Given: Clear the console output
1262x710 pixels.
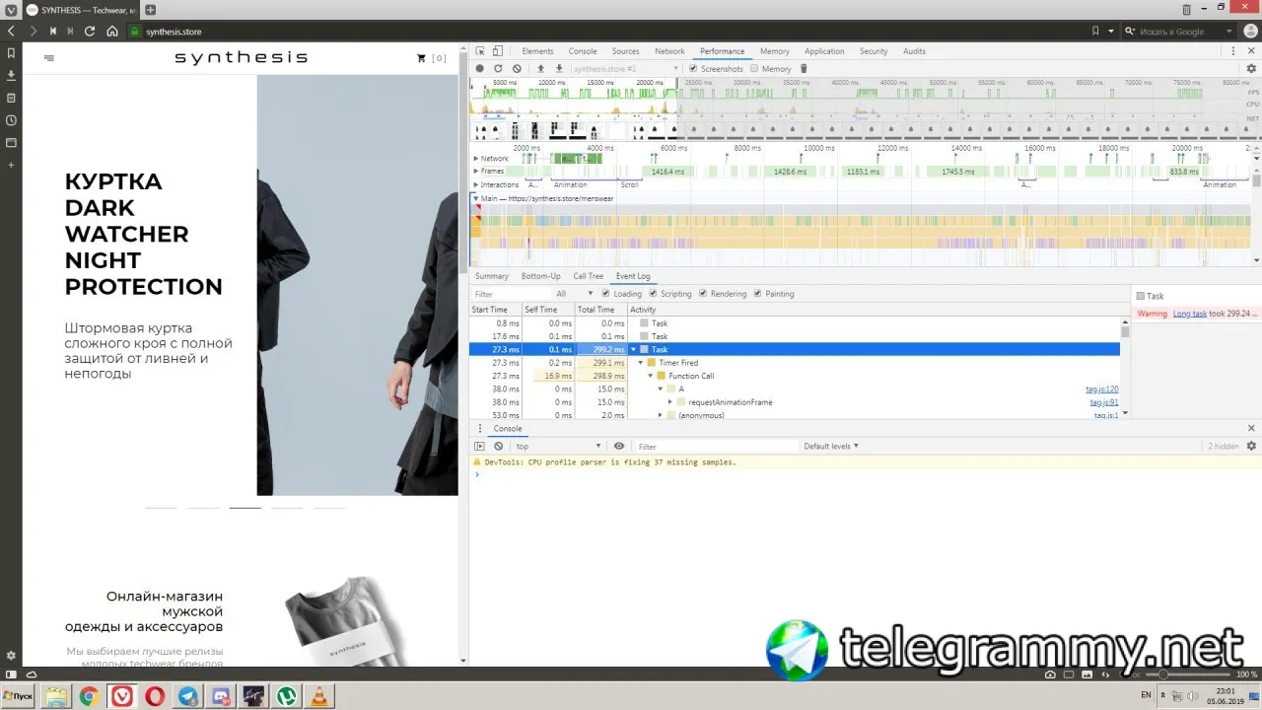Looking at the screenshot, I should coord(498,447).
